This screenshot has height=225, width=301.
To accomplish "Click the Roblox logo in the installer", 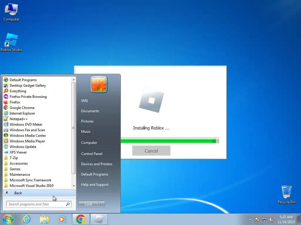I will click(x=151, y=100).
